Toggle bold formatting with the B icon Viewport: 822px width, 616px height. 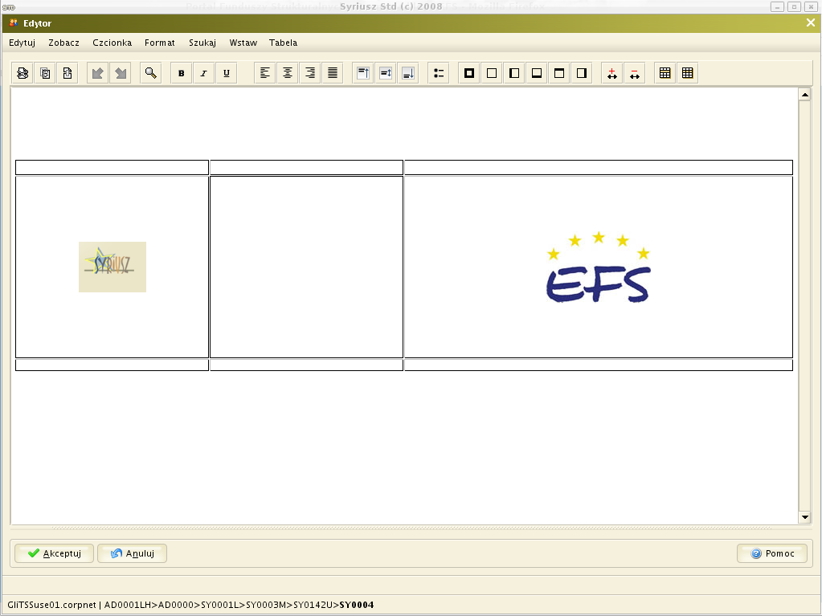pyautogui.click(x=182, y=73)
